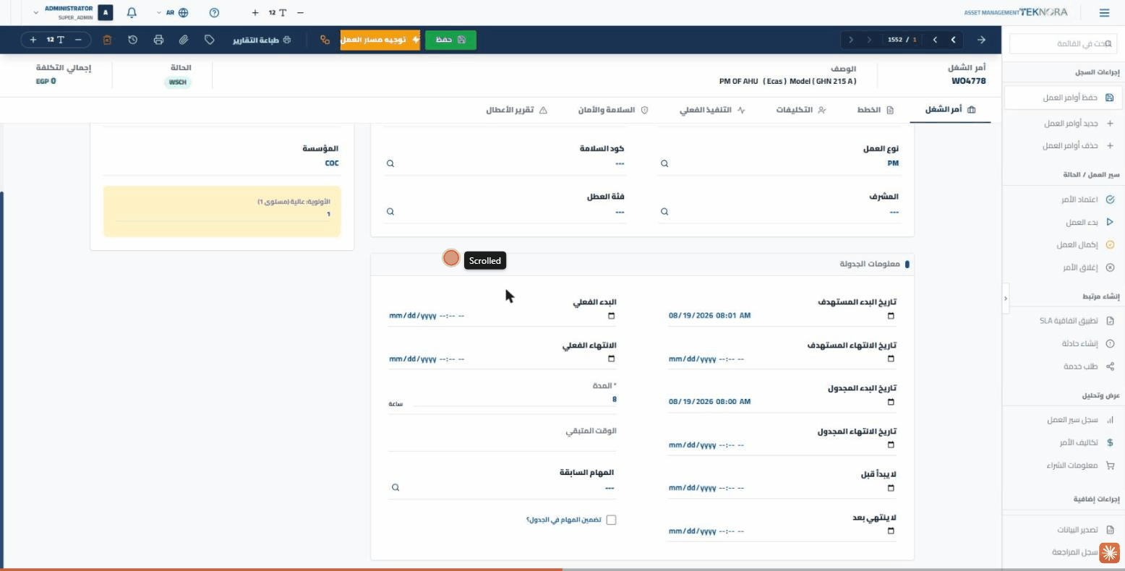Click إغلاق الأمر close order action
The height and width of the screenshot is (571, 1125).
1088,267
